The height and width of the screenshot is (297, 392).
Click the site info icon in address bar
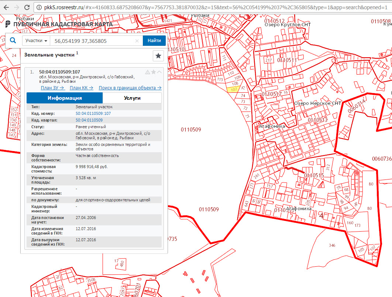[x=39, y=7]
